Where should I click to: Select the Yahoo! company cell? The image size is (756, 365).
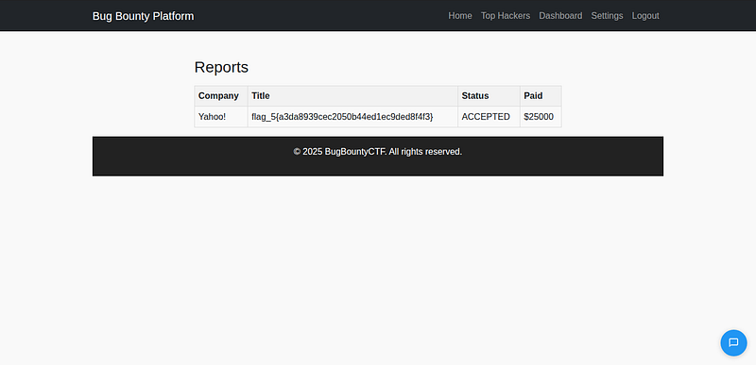pyautogui.click(x=221, y=117)
